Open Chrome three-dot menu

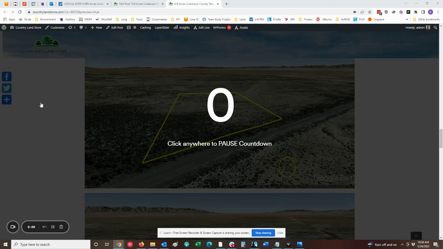[438, 12]
